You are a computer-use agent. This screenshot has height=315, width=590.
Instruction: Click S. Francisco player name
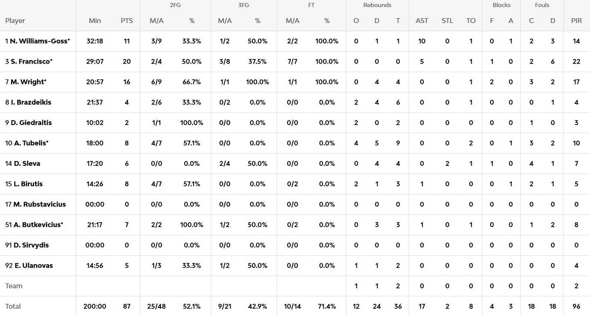pos(31,62)
